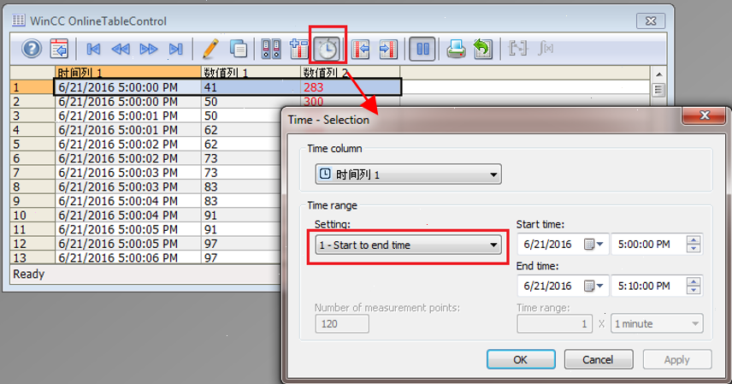Click the 数值列 1 column header
Screen dimensions: 732x384
[x=251, y=73]
